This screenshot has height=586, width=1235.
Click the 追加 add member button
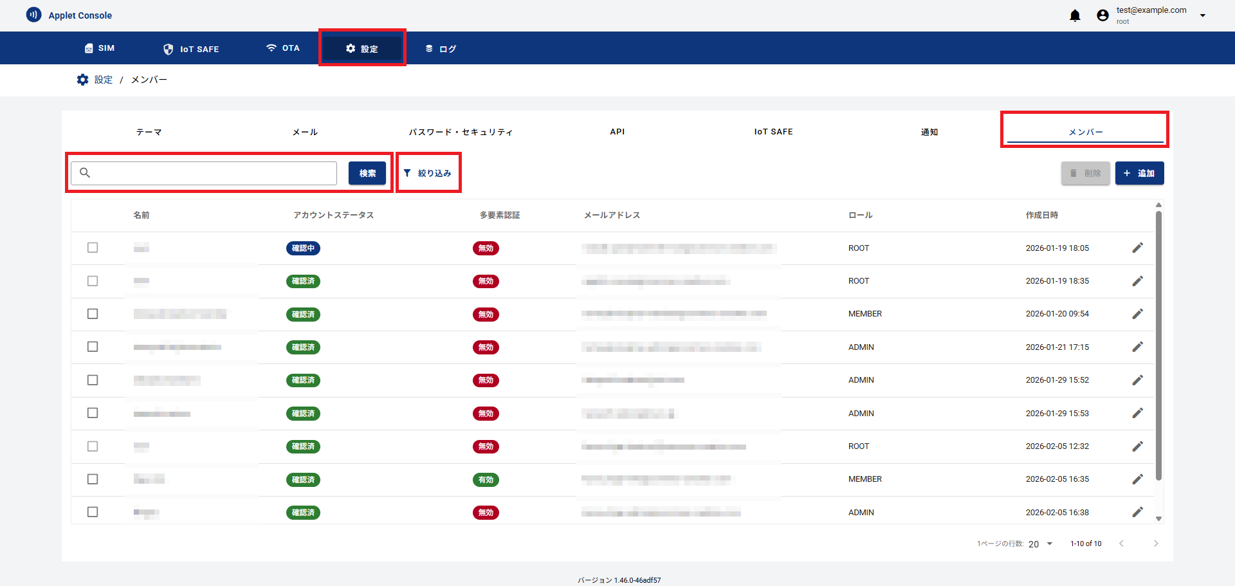tap(1139, 173)
